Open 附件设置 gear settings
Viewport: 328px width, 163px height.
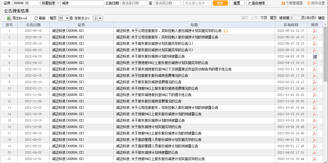click(x=309, y=3)
